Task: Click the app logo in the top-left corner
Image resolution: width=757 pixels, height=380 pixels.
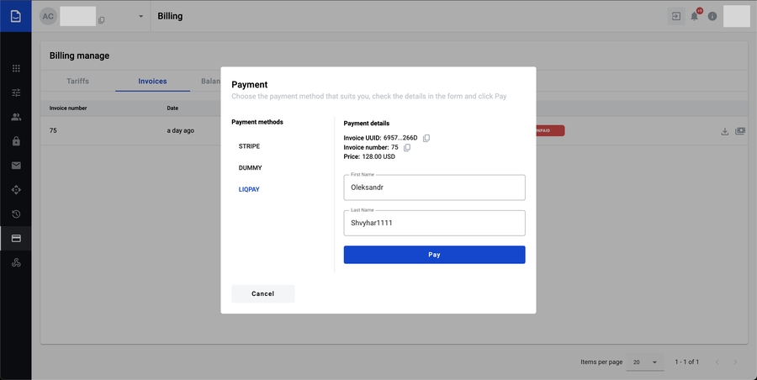Action: [15, 16]
